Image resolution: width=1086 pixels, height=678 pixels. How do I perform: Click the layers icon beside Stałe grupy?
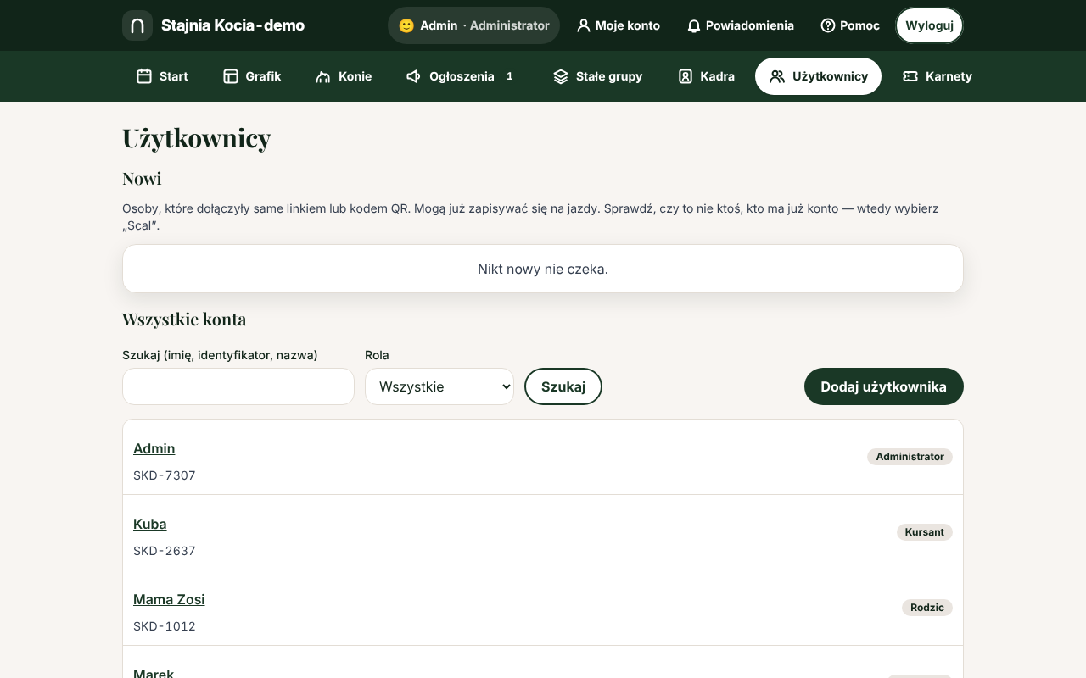click(561, 76)
